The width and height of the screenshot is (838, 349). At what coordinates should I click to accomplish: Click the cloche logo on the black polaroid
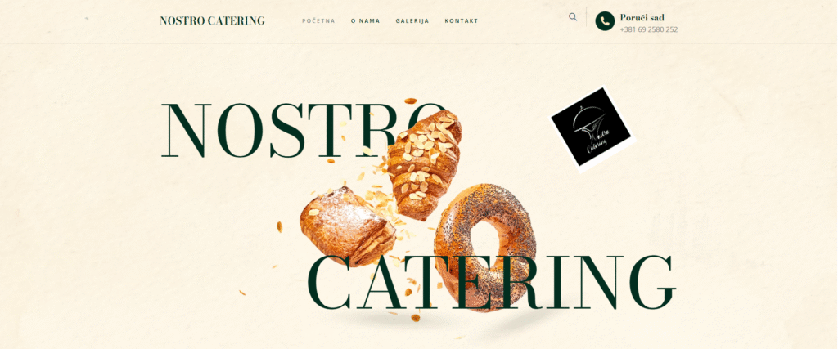(591, 127)
